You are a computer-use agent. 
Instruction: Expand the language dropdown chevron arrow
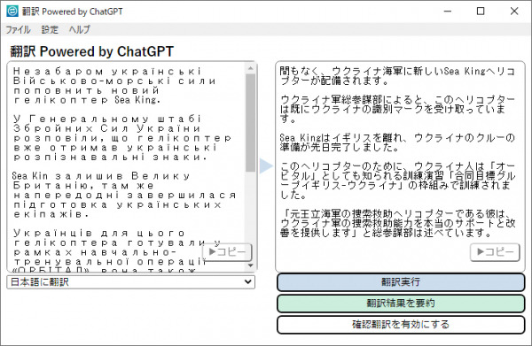click(x=248, y=282)
